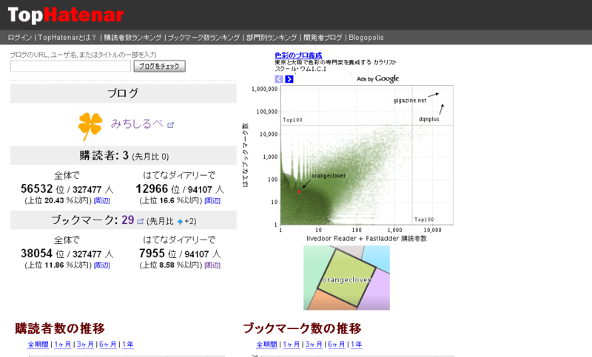Viewport: 592px width, 357px height.
Task: Open 周辺 link for Hatena Diary subscriber rank
Action: point(212,200)
